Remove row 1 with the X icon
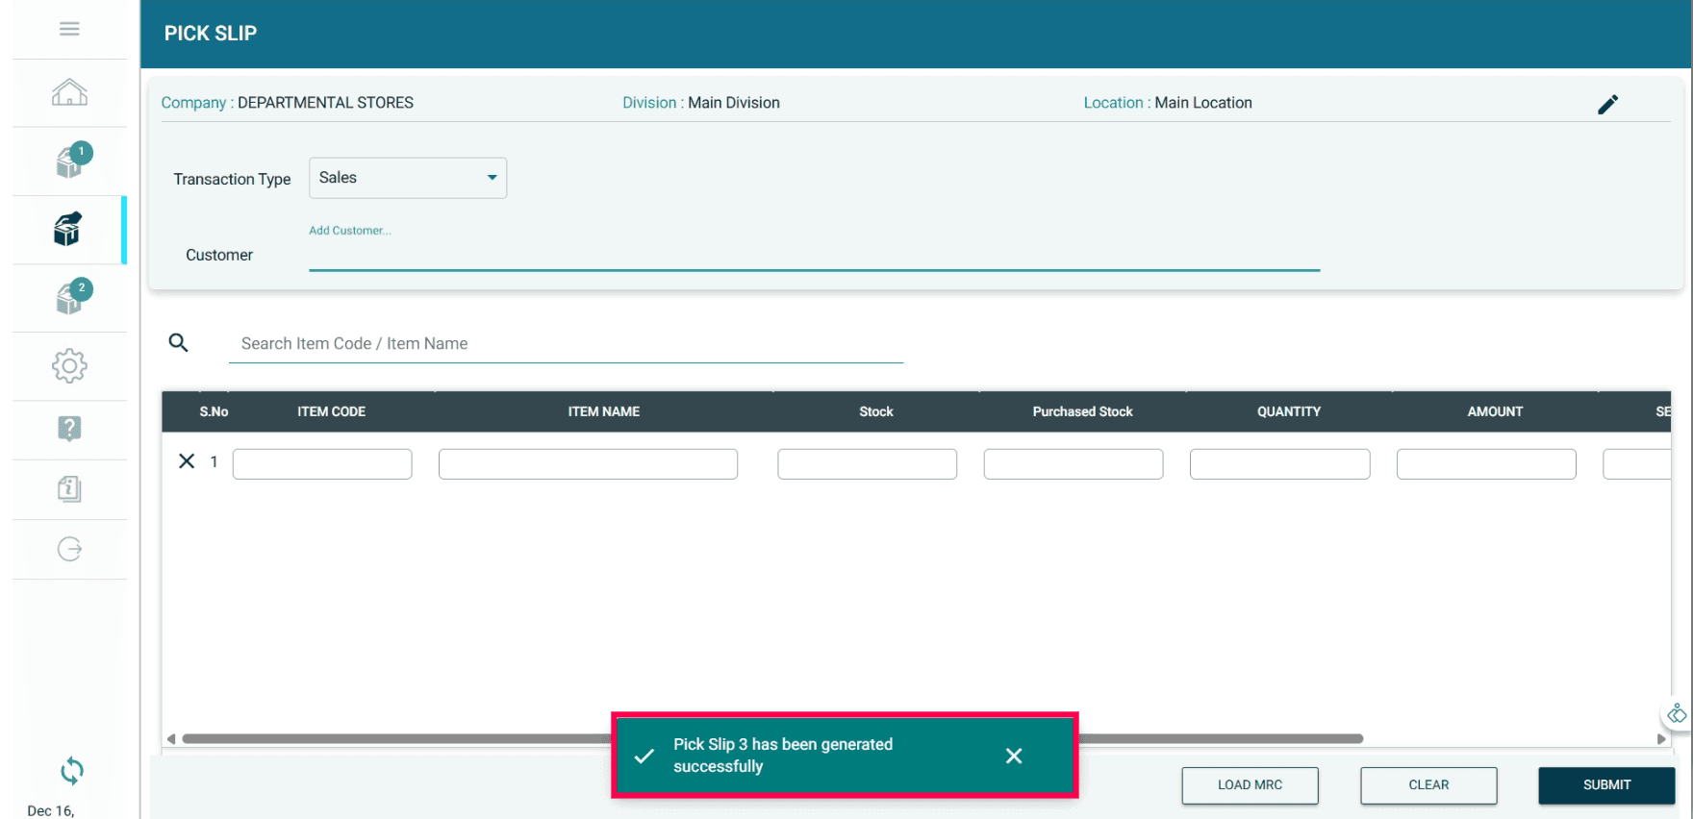The height and width of the screenshot is (819, 1693). pos(187,461)
